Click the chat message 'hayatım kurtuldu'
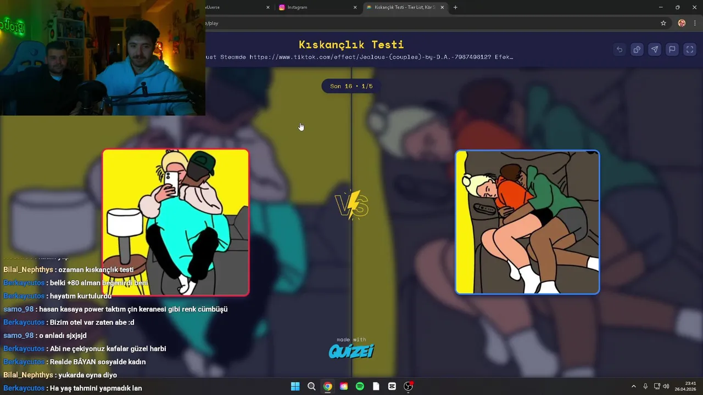The width and height of the screenshot is (703, 395). (81, 296)
